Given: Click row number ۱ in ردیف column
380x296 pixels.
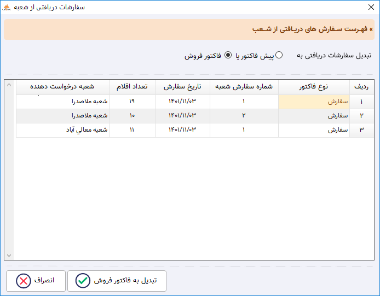Looking at the screenshot, I should 361,102.
